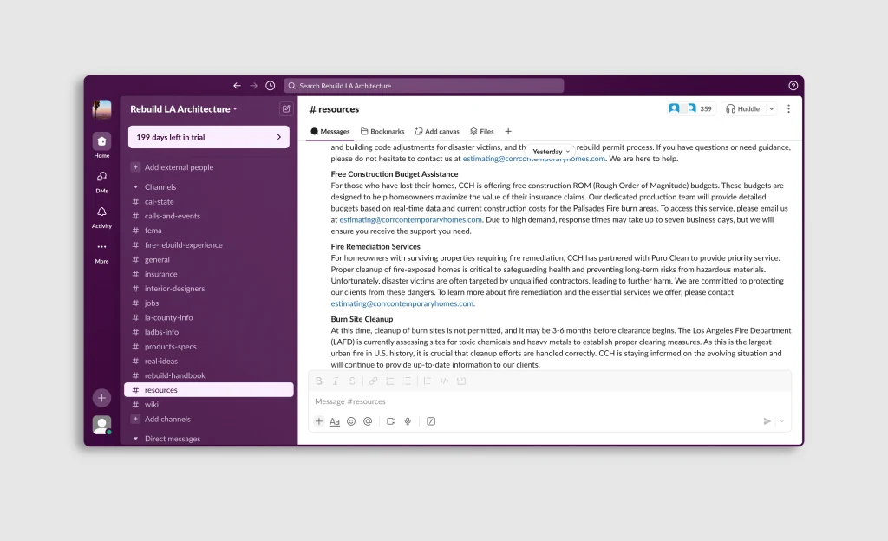Open DMs from the left rail
The width and height of the screenshot is (888, 541).
click(101, 176)
